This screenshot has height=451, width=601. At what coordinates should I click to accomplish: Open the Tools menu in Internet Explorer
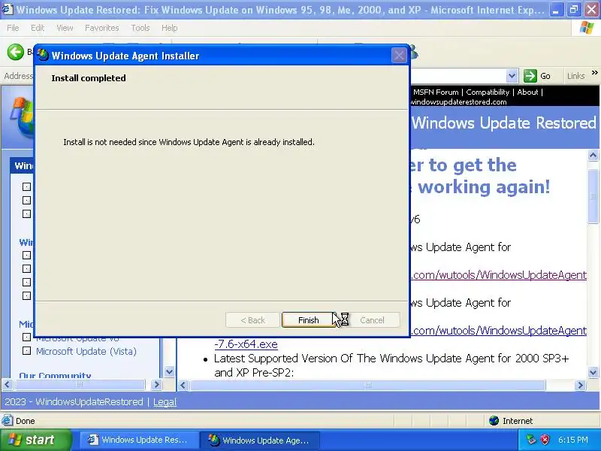(x=140, y=28)
